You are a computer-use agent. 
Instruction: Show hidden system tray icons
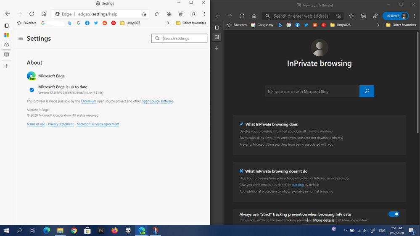[x=346, y=231]
